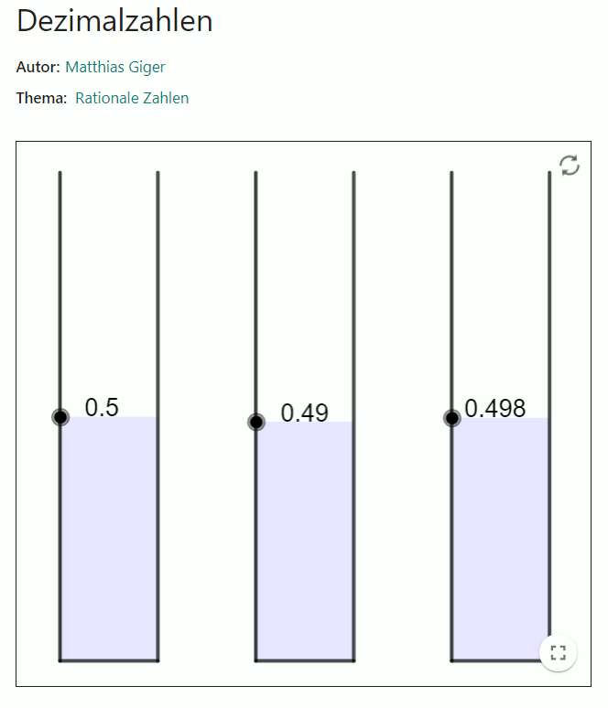The width and height of the screenshot is (608, 708).
Task: Click the Thema label text
Action: [x=41, y=98]
